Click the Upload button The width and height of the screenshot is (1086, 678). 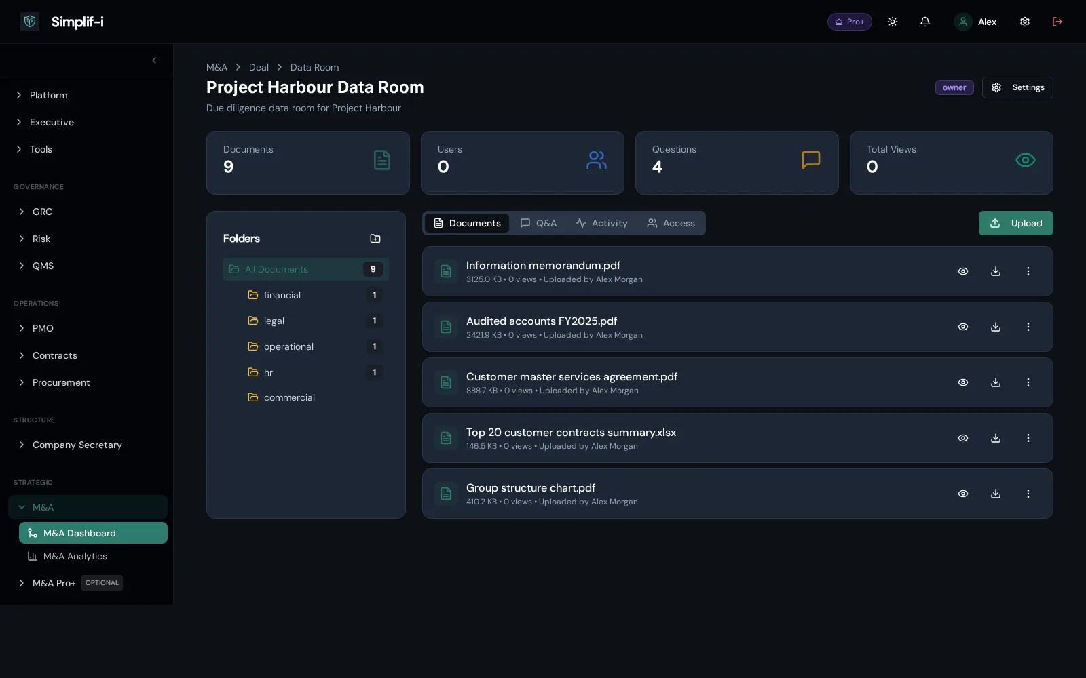point(1016,223)
